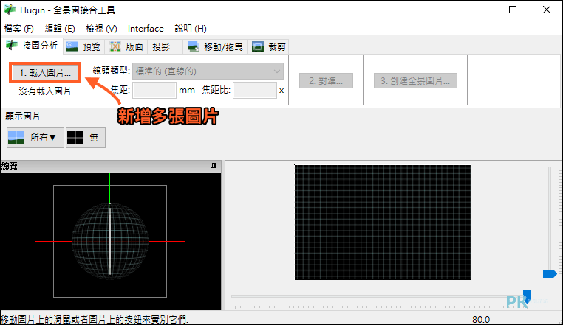Viewport: 563px width, 325px height.
Task: Expand the 鏡頭類型 dropdown
Action: [x=208, y=71]
